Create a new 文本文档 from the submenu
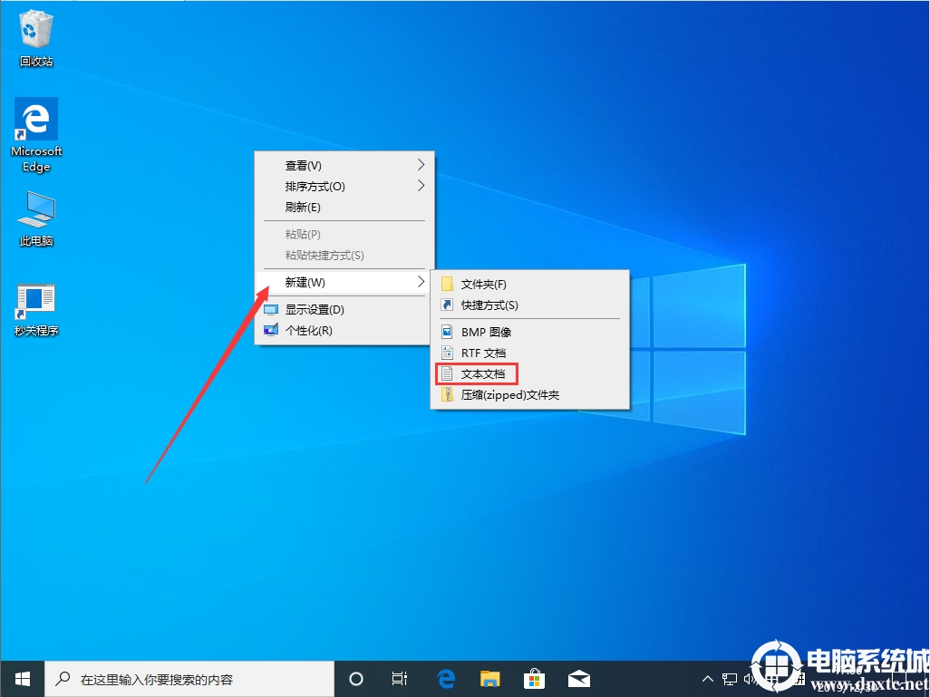The image size is (930, 697). [x=482, y=373]
